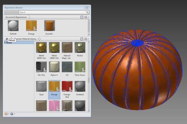Apply the Olive Green appearance
187x124 pixels.
point(80,67)
